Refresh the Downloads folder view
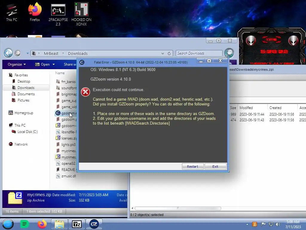306x230 pixels. 169,53
